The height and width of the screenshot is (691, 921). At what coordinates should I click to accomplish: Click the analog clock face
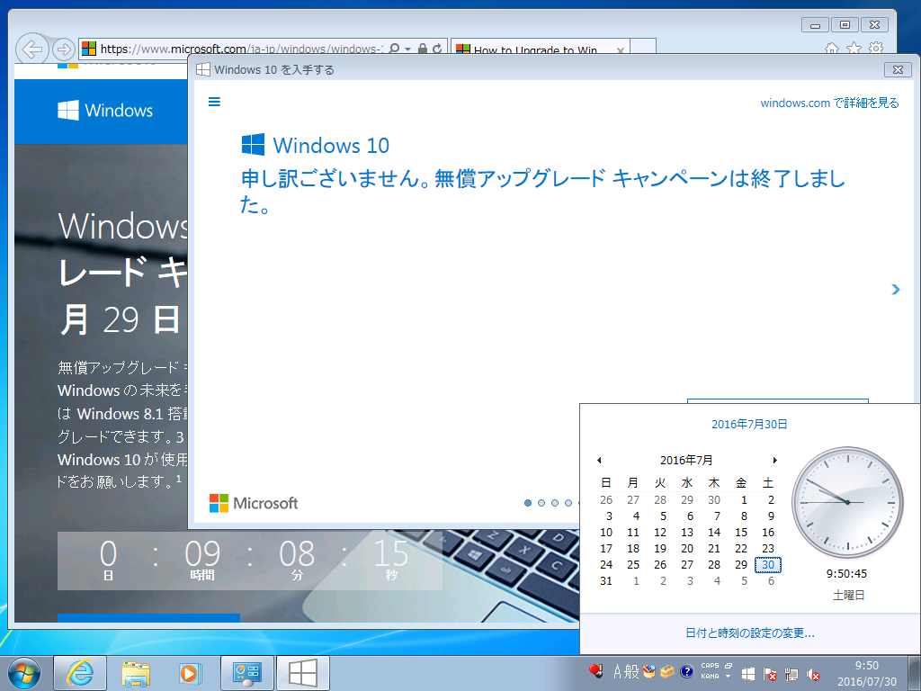point(847,502)
